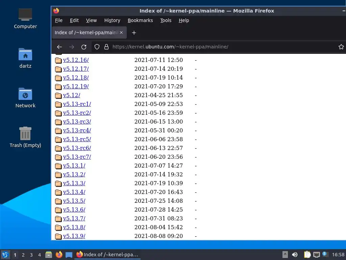This screenshot has height=260, width=346.
Task: Click folder icon beside v5.13-rc1/
Action: [58, 104]
